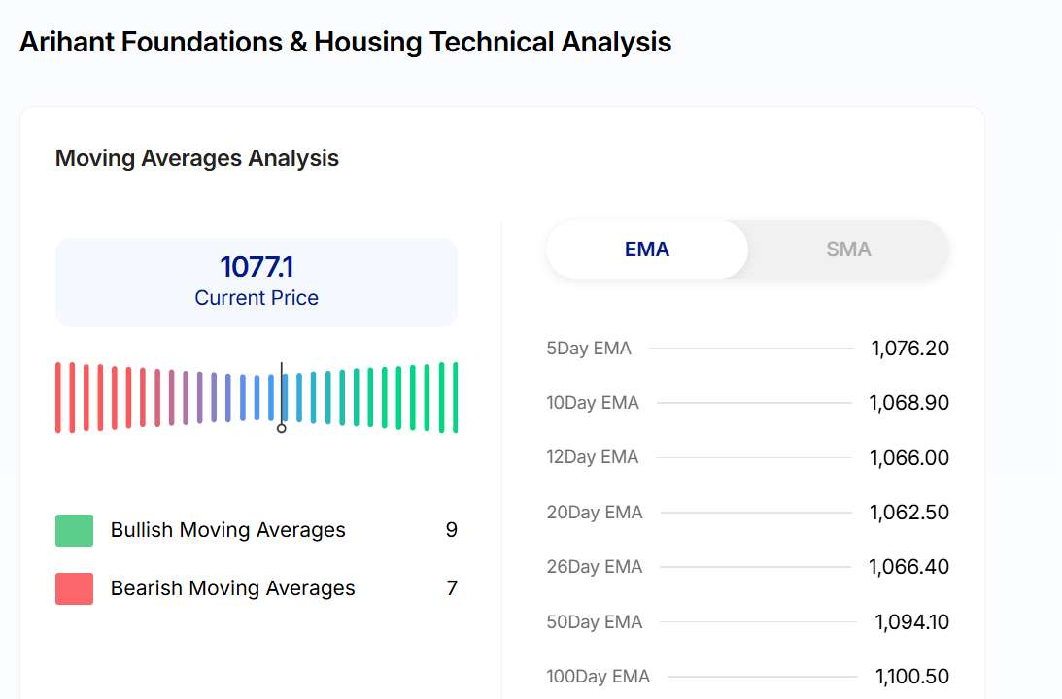Switch to the EMA tab

[647, 250]
